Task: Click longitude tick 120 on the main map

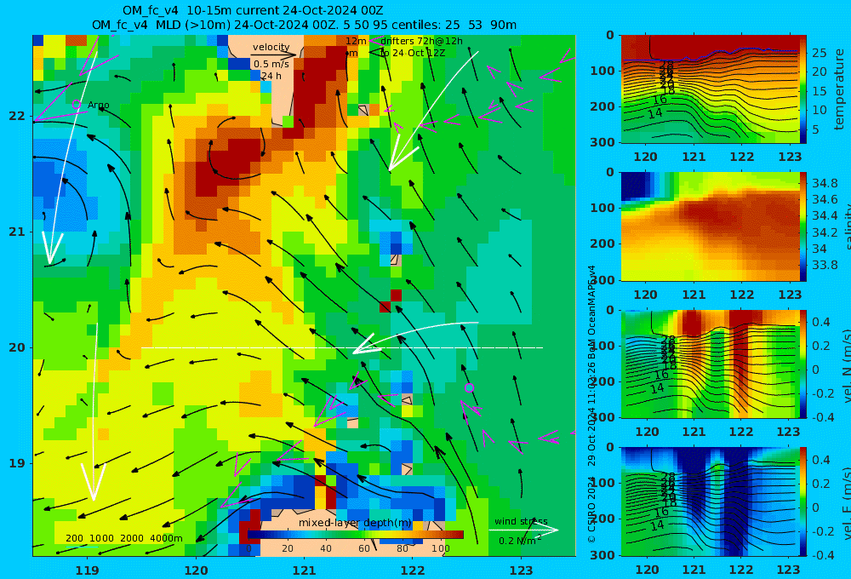Action: click(196, 570)
